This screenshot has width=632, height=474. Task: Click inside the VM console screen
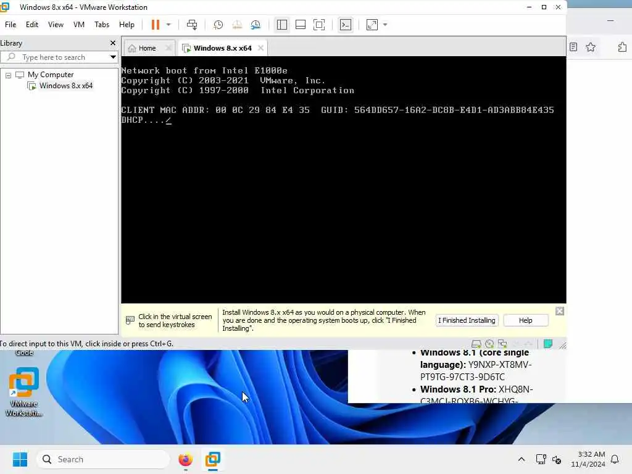343,180
